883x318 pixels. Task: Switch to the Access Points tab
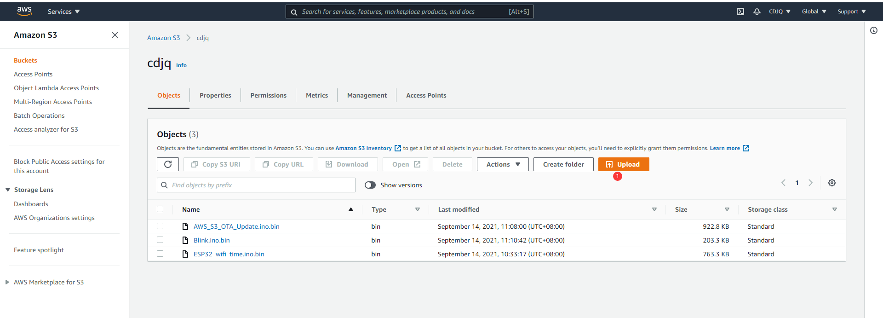click(426, 95)
